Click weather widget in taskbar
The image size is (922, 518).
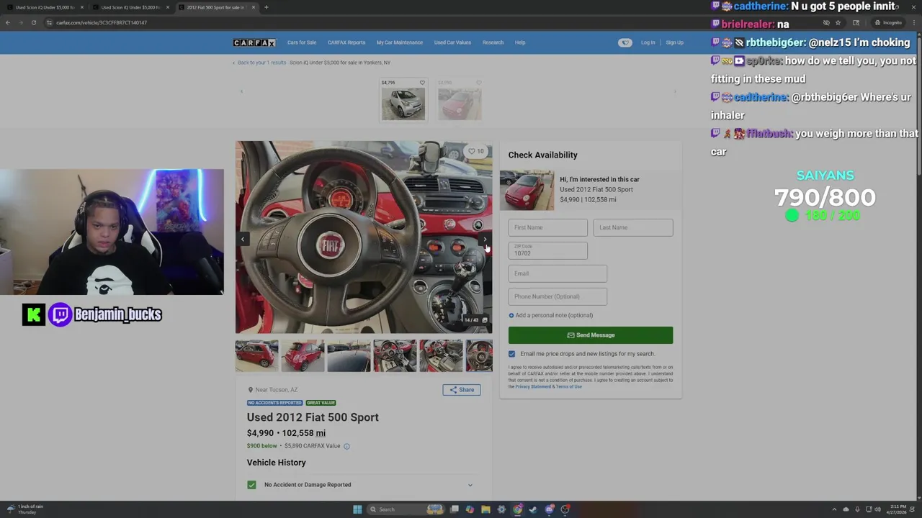(25, 509)
